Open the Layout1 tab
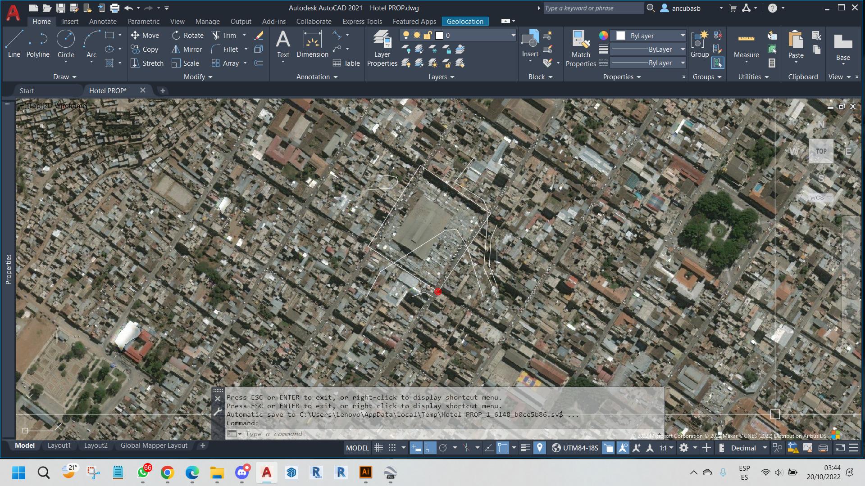 click(59, 445)
